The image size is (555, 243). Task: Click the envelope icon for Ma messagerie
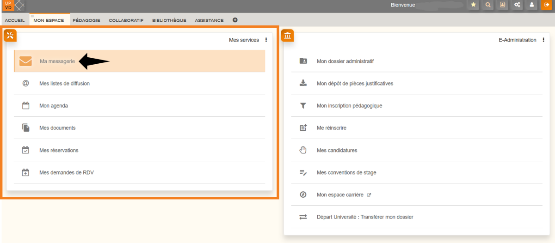[25, 61]
